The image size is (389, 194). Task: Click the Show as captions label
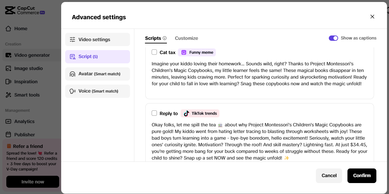(x=358, y=38)
